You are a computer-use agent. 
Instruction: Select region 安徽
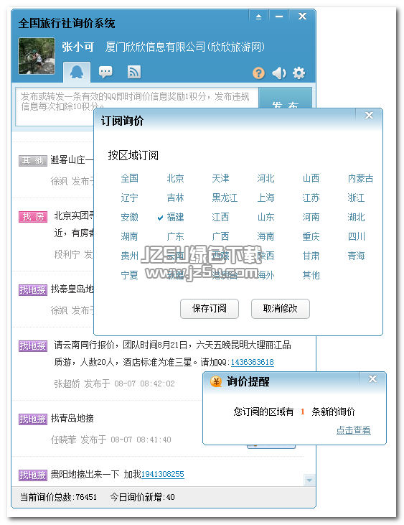(x=129, y=218)
